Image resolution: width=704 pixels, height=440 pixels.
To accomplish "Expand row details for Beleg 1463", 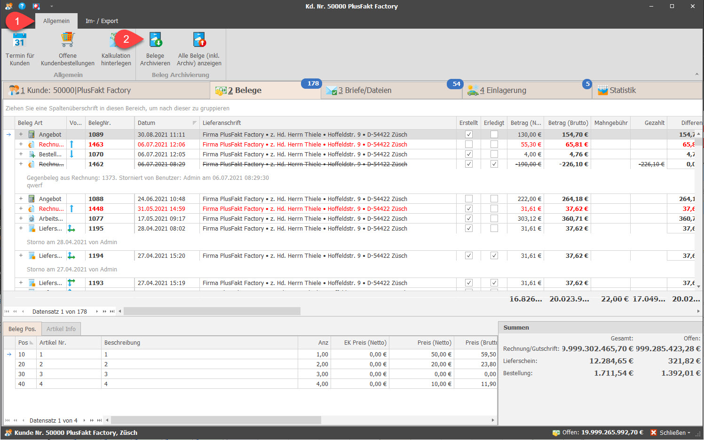I will pos(21,144).
